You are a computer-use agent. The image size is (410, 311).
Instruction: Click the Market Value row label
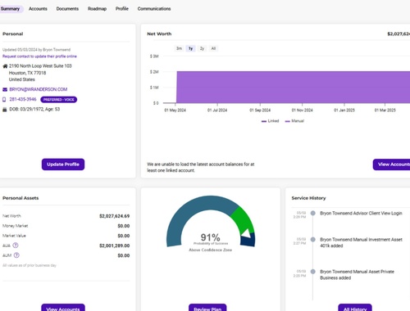tap(14, 236)
